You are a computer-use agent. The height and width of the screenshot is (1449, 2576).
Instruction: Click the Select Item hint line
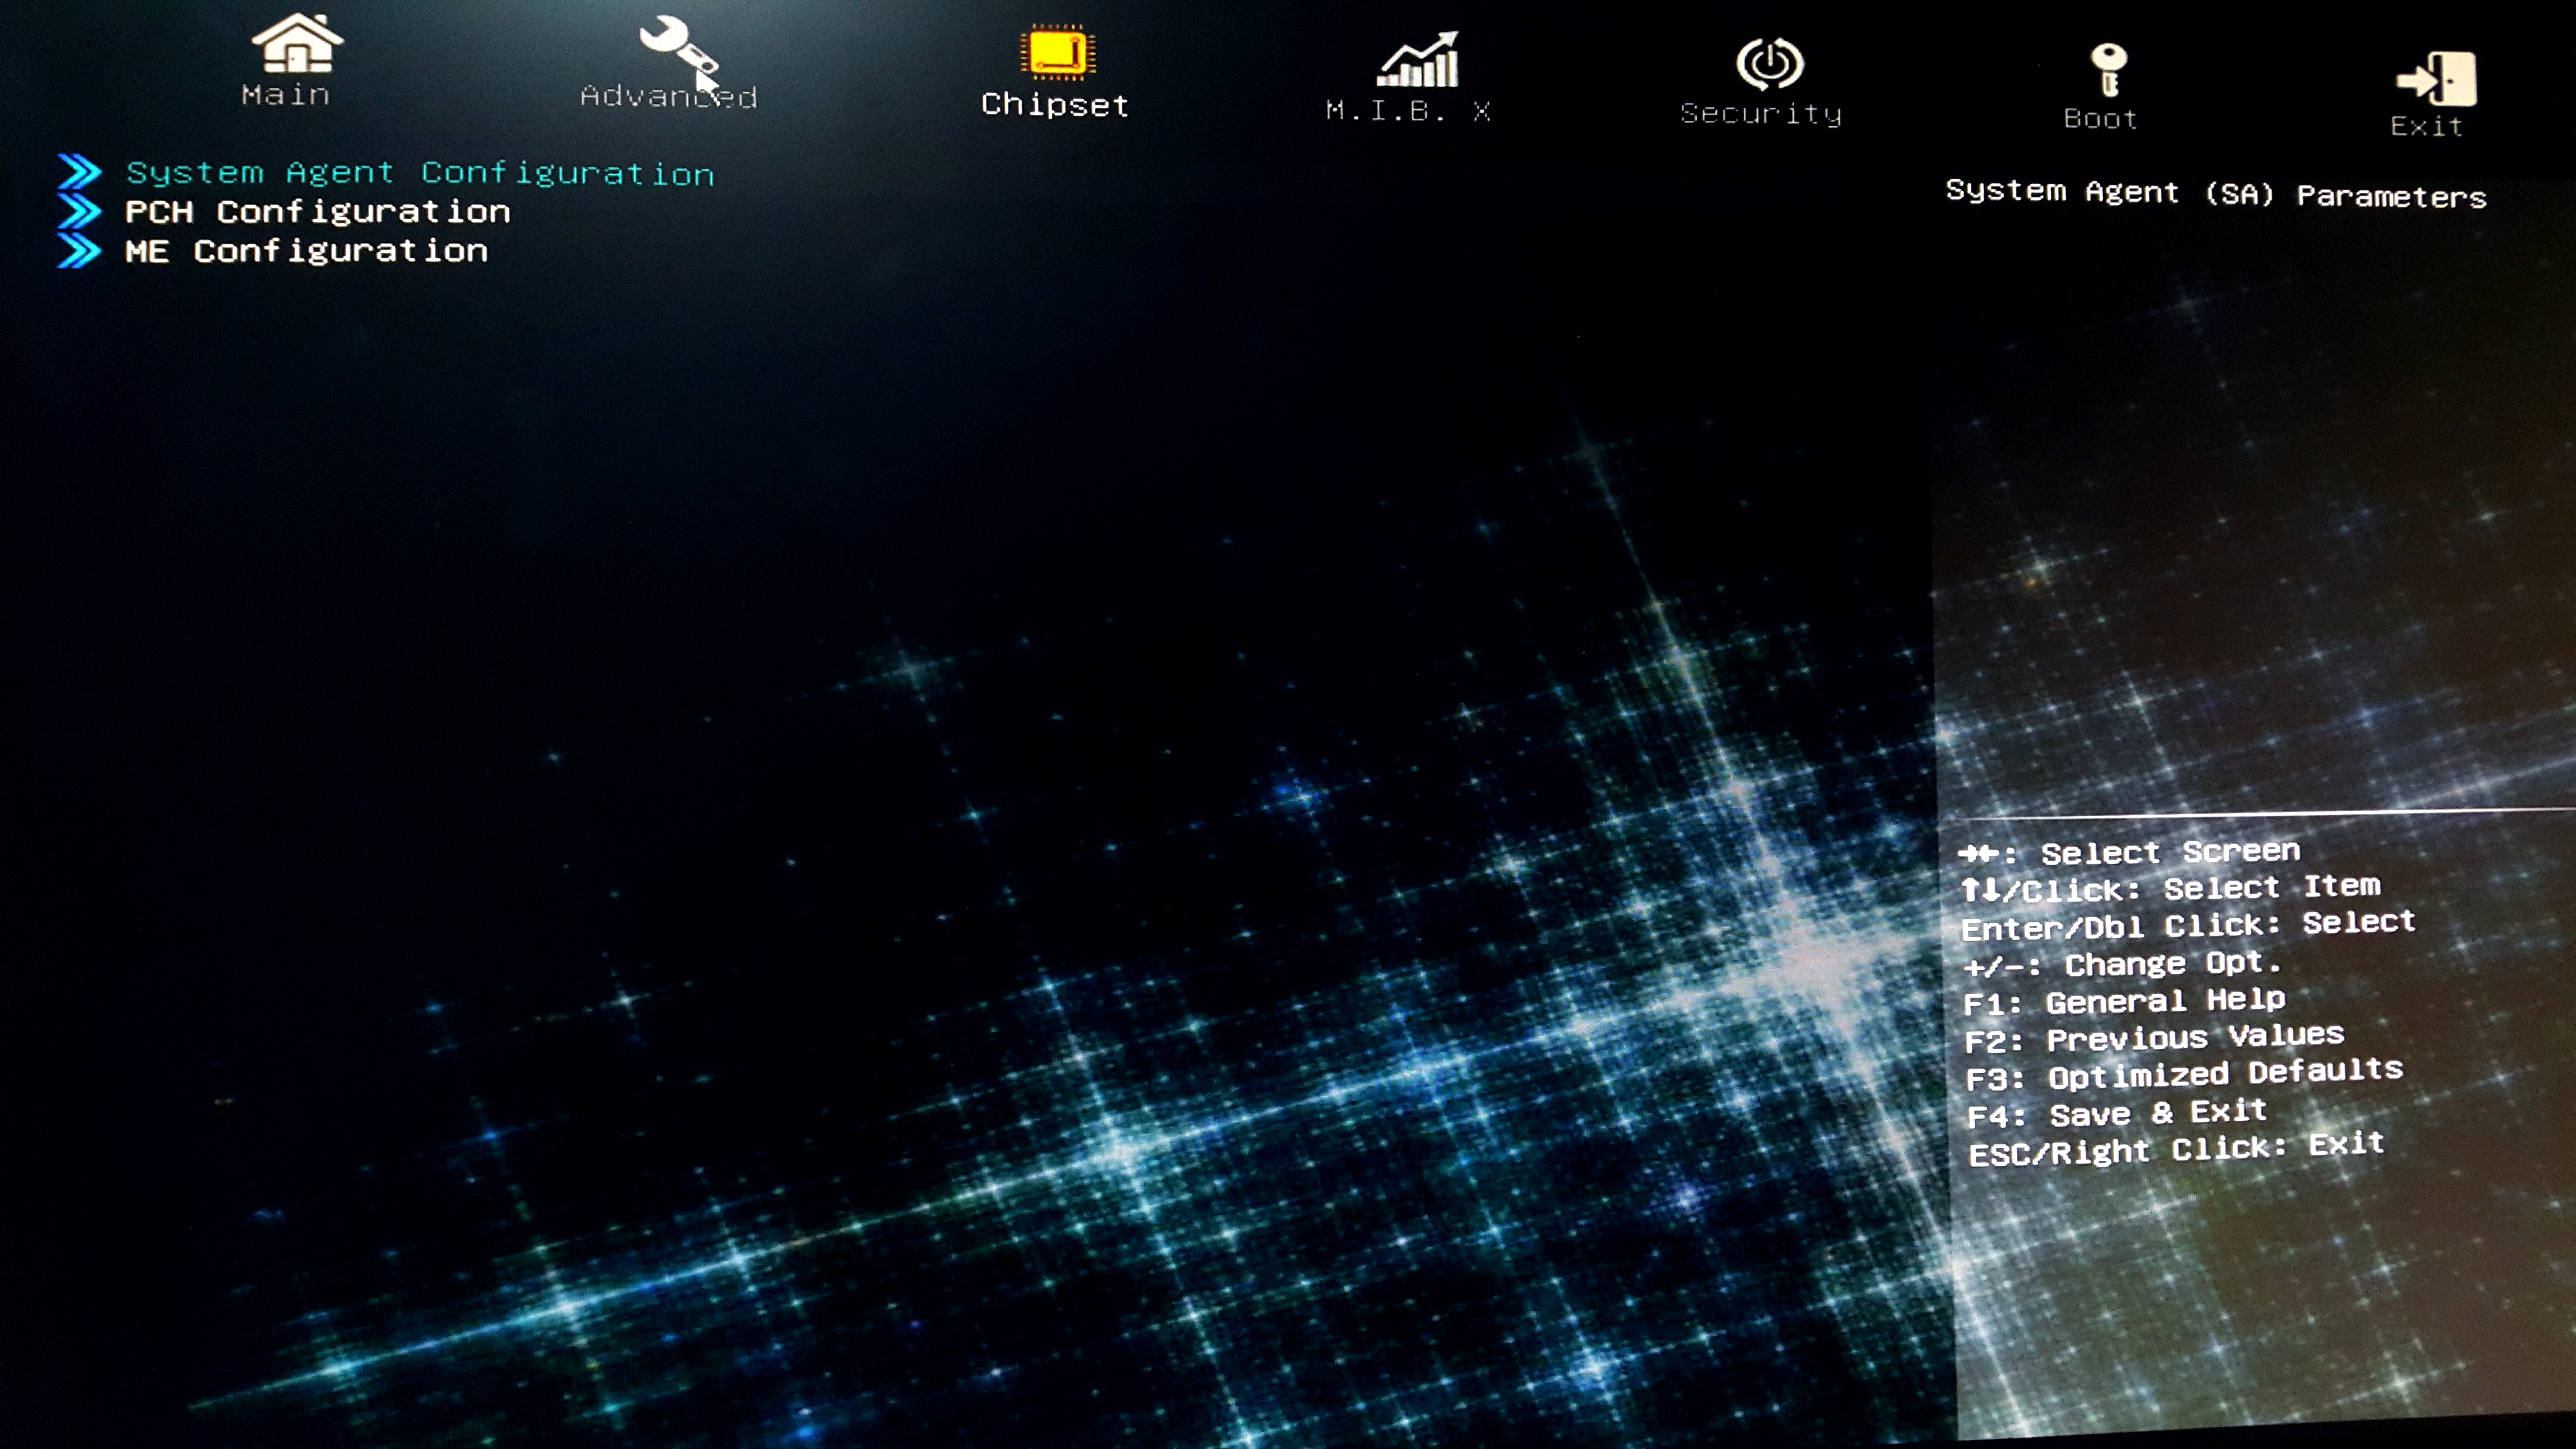point(2170,888)
